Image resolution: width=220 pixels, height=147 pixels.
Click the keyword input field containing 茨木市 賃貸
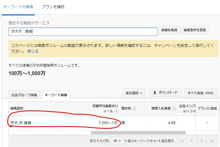[x=83, y=31]
